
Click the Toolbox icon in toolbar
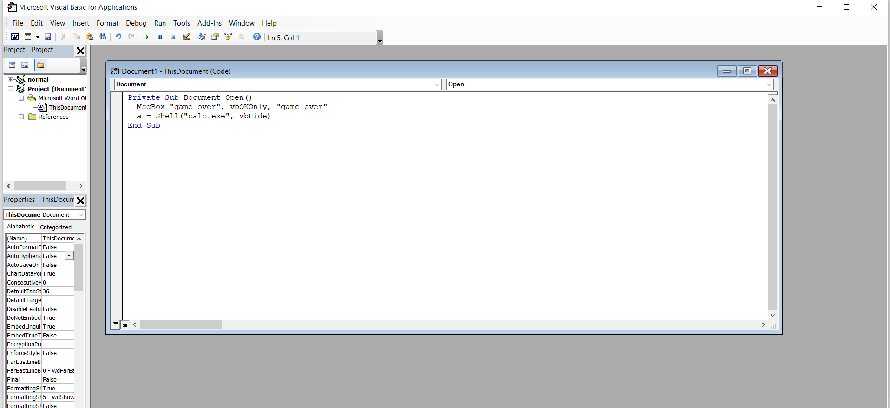click(x=241, y=37)
